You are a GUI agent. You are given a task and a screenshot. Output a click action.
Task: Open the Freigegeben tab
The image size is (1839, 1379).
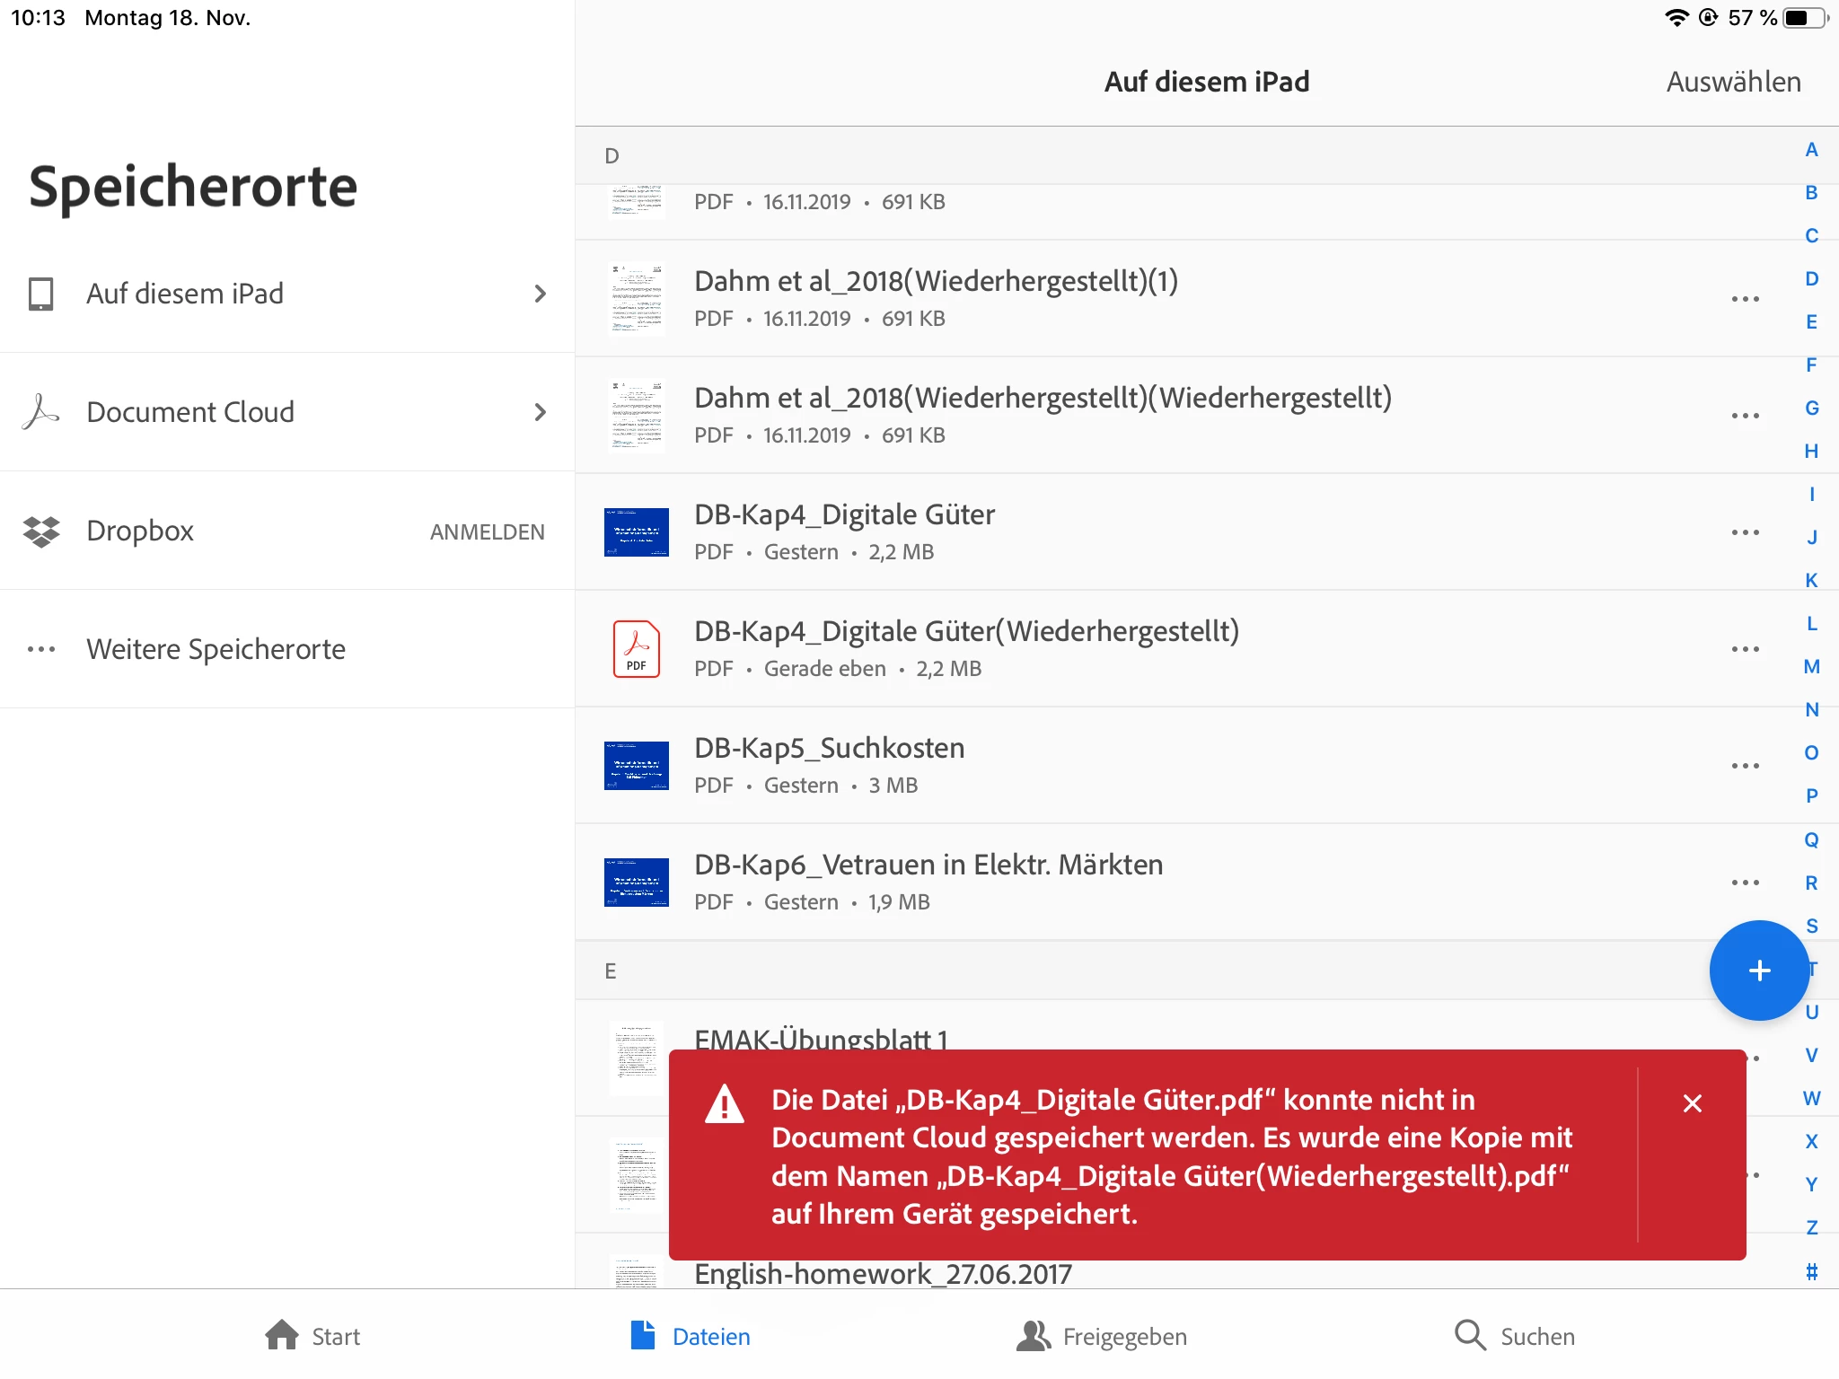(x=1102, y=1336)
